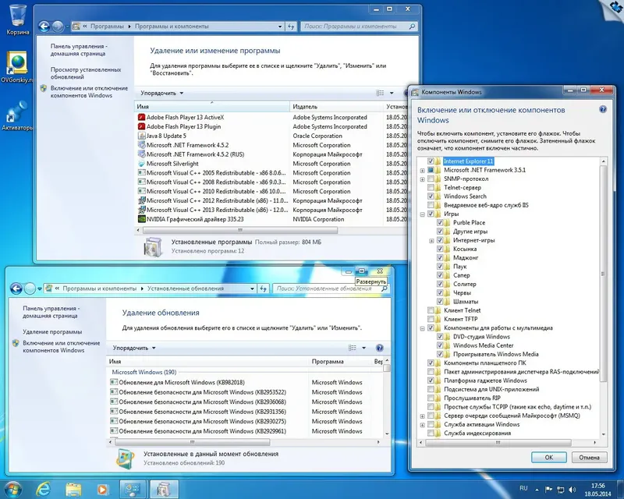Screen dimensions: 624x499
Task: Expand the Интернет-игры node
Action: click(431, 240)
